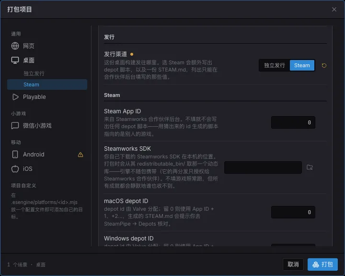This screenshot has height=276, width=345.
Task: Click the Playable triangle play icon
Action: [x=15, y=97]
